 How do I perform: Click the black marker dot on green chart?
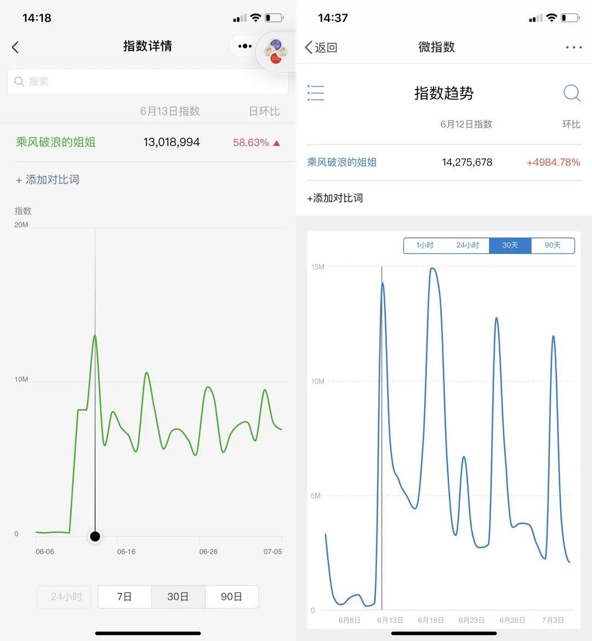coord(95,536)
